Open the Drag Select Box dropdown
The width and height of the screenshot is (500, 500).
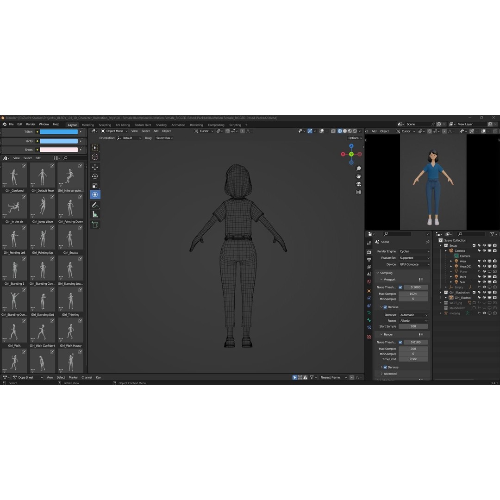click(x=164, y=138)
